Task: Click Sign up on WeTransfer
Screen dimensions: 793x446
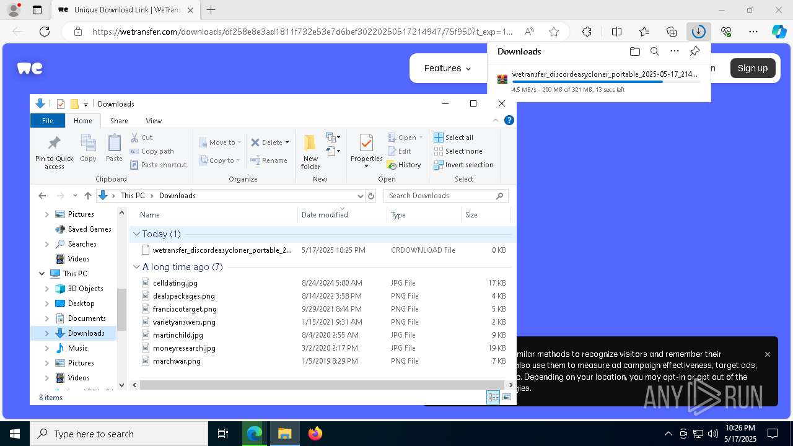Action: click(x=752, y=68)
